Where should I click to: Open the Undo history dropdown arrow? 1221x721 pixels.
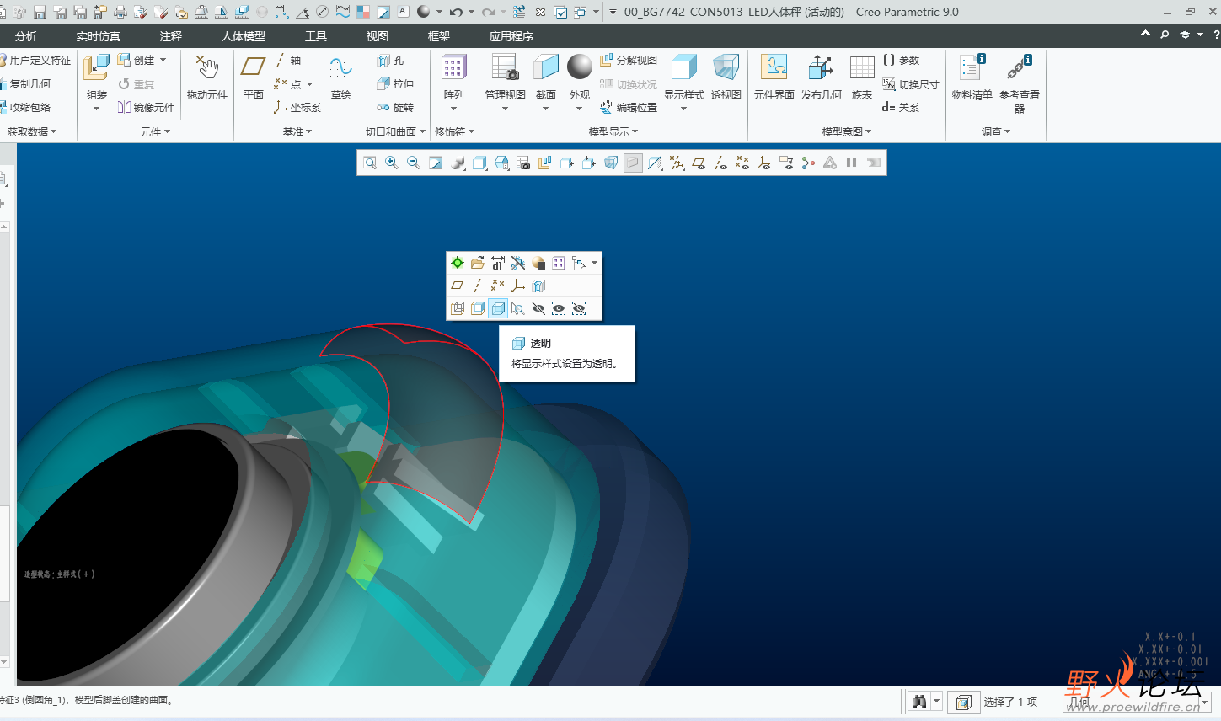click(x=470, y=12)
